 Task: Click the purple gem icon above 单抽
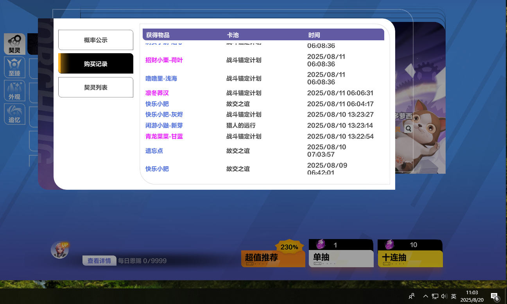click(321, 245)
